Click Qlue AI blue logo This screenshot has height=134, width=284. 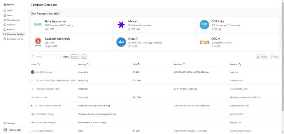click(x=121, y=42)
